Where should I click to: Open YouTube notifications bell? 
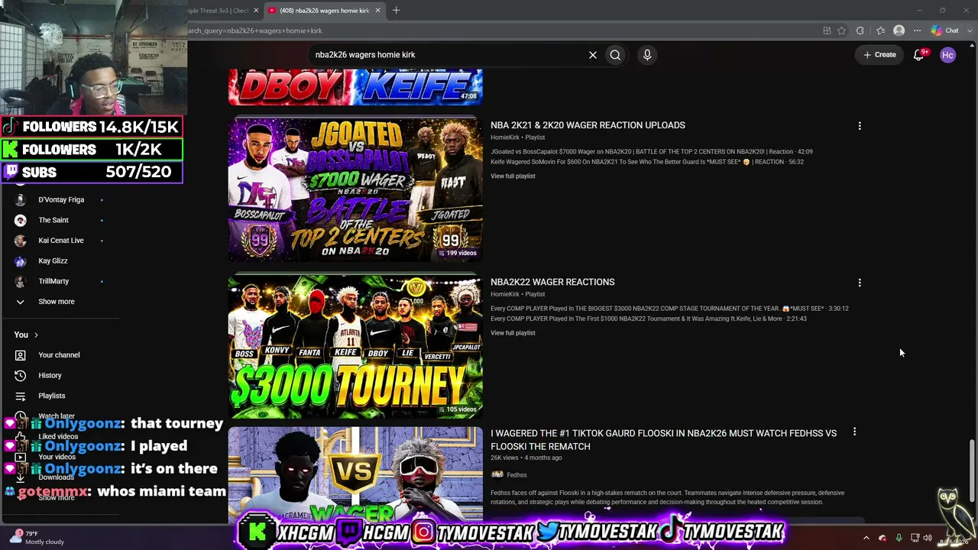tap(919, 55)
